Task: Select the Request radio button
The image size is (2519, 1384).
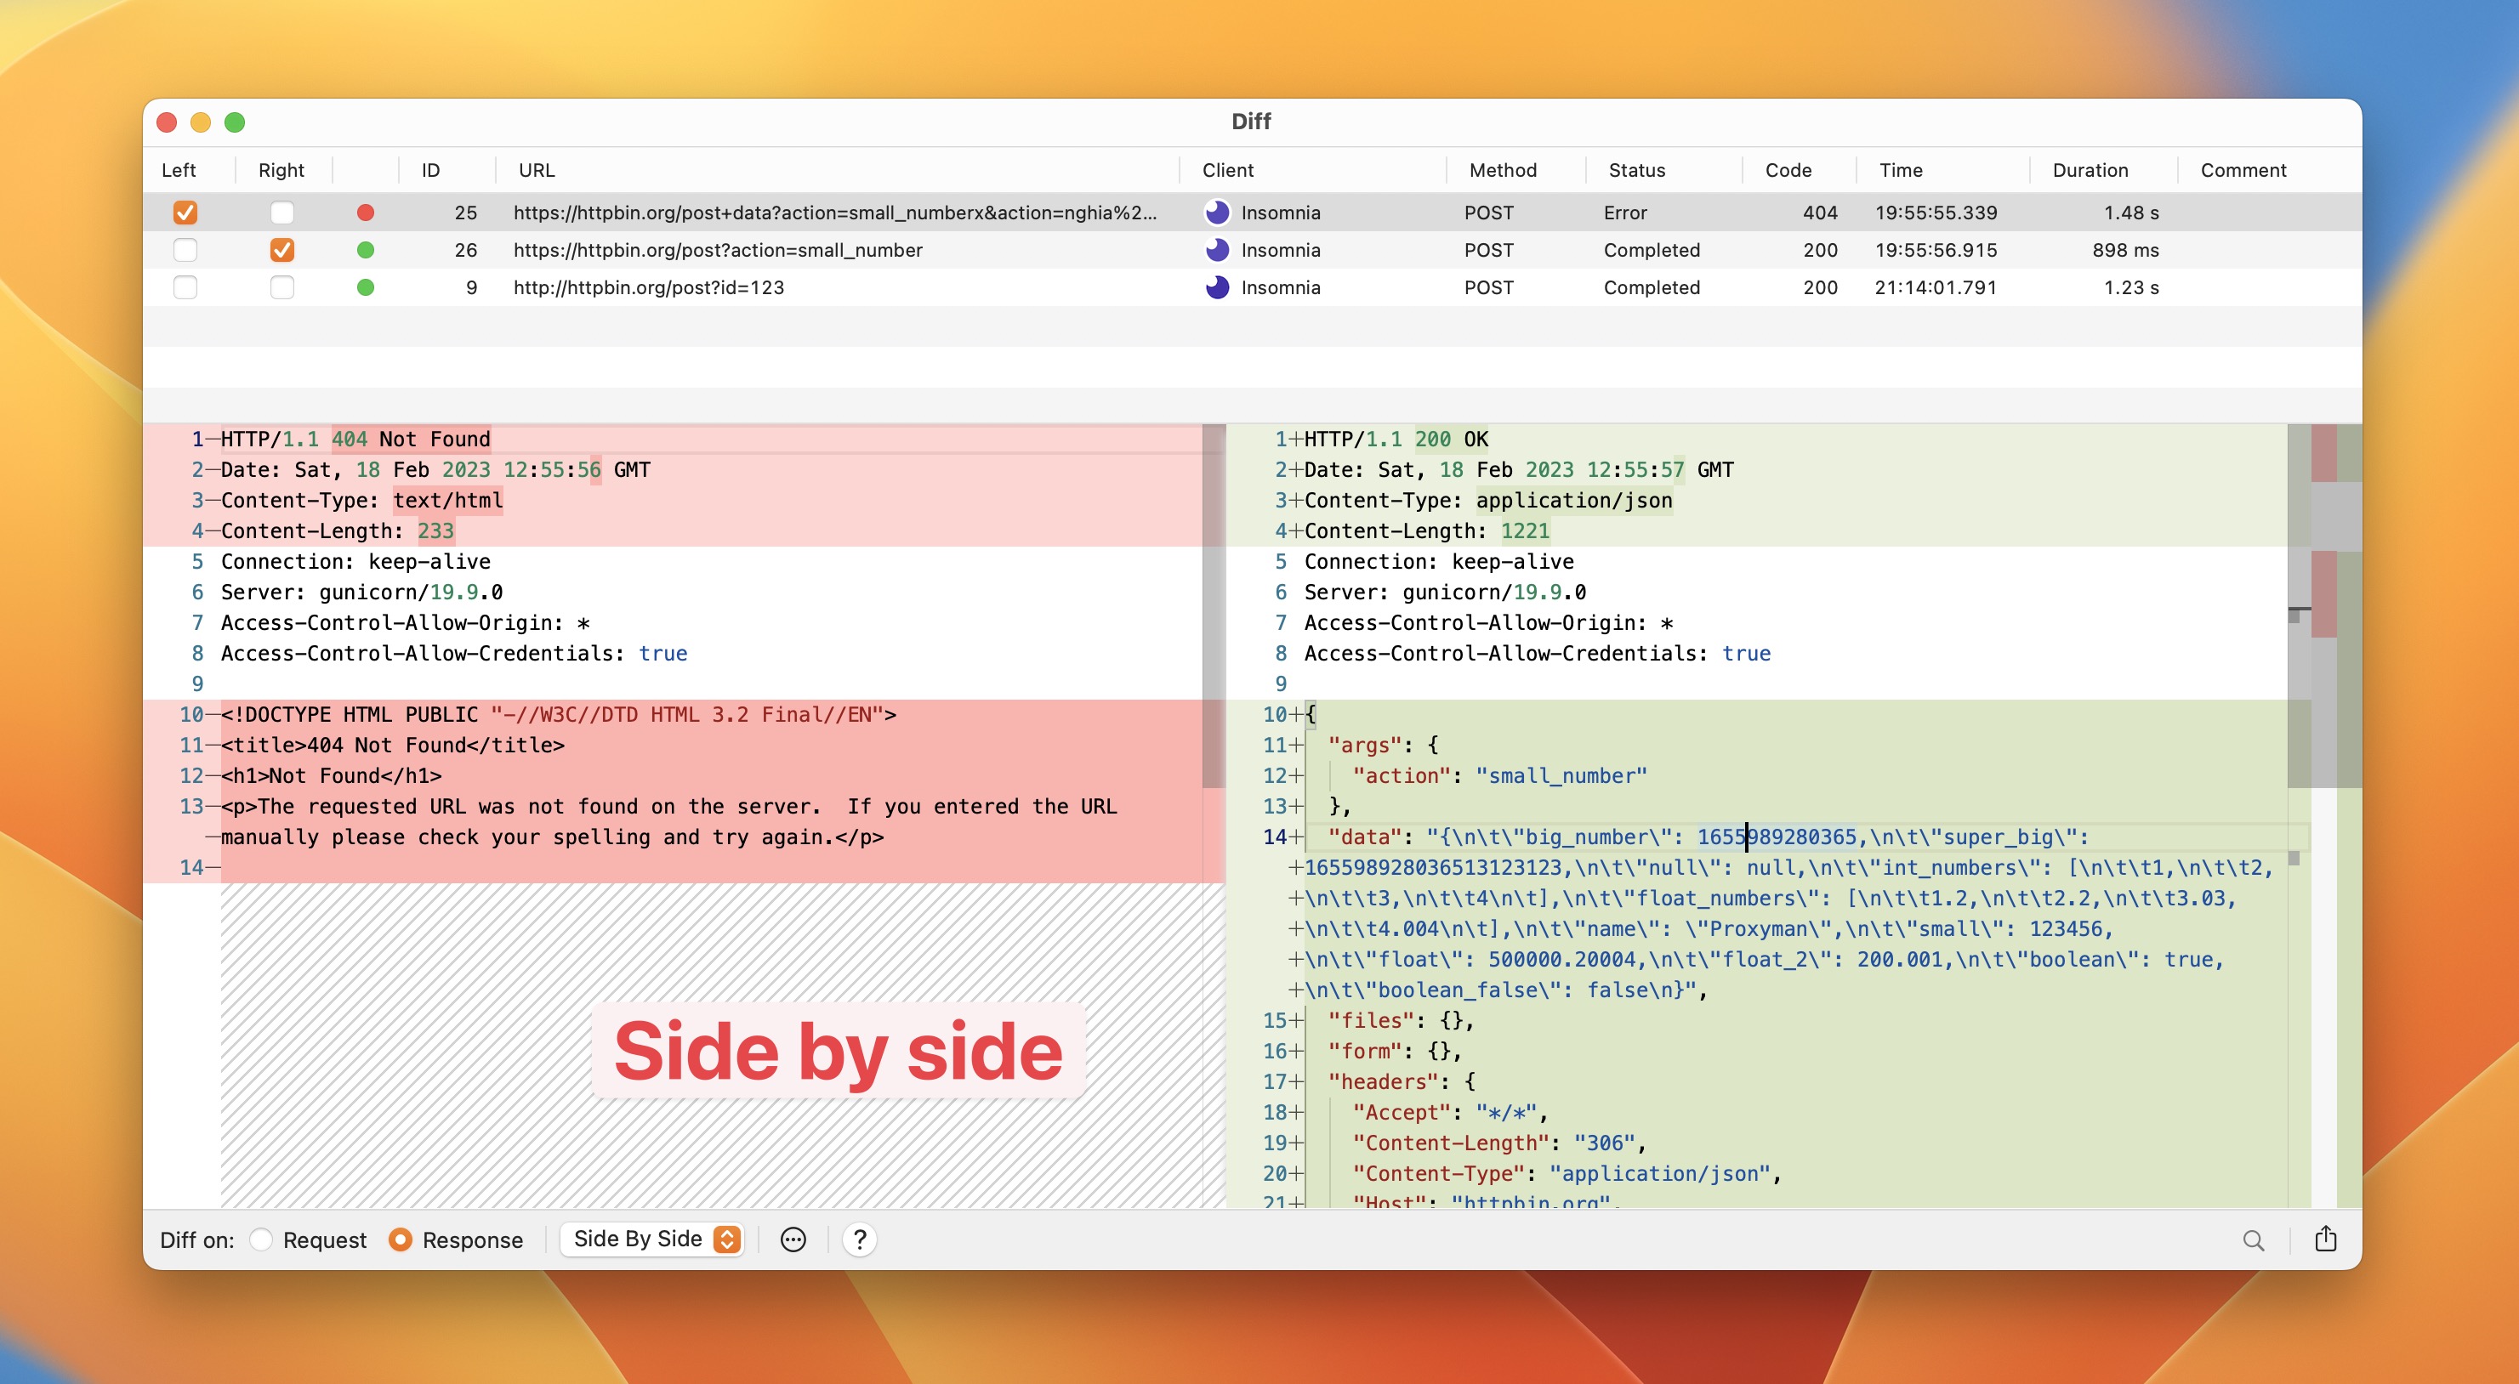Action: point(261,1239)
